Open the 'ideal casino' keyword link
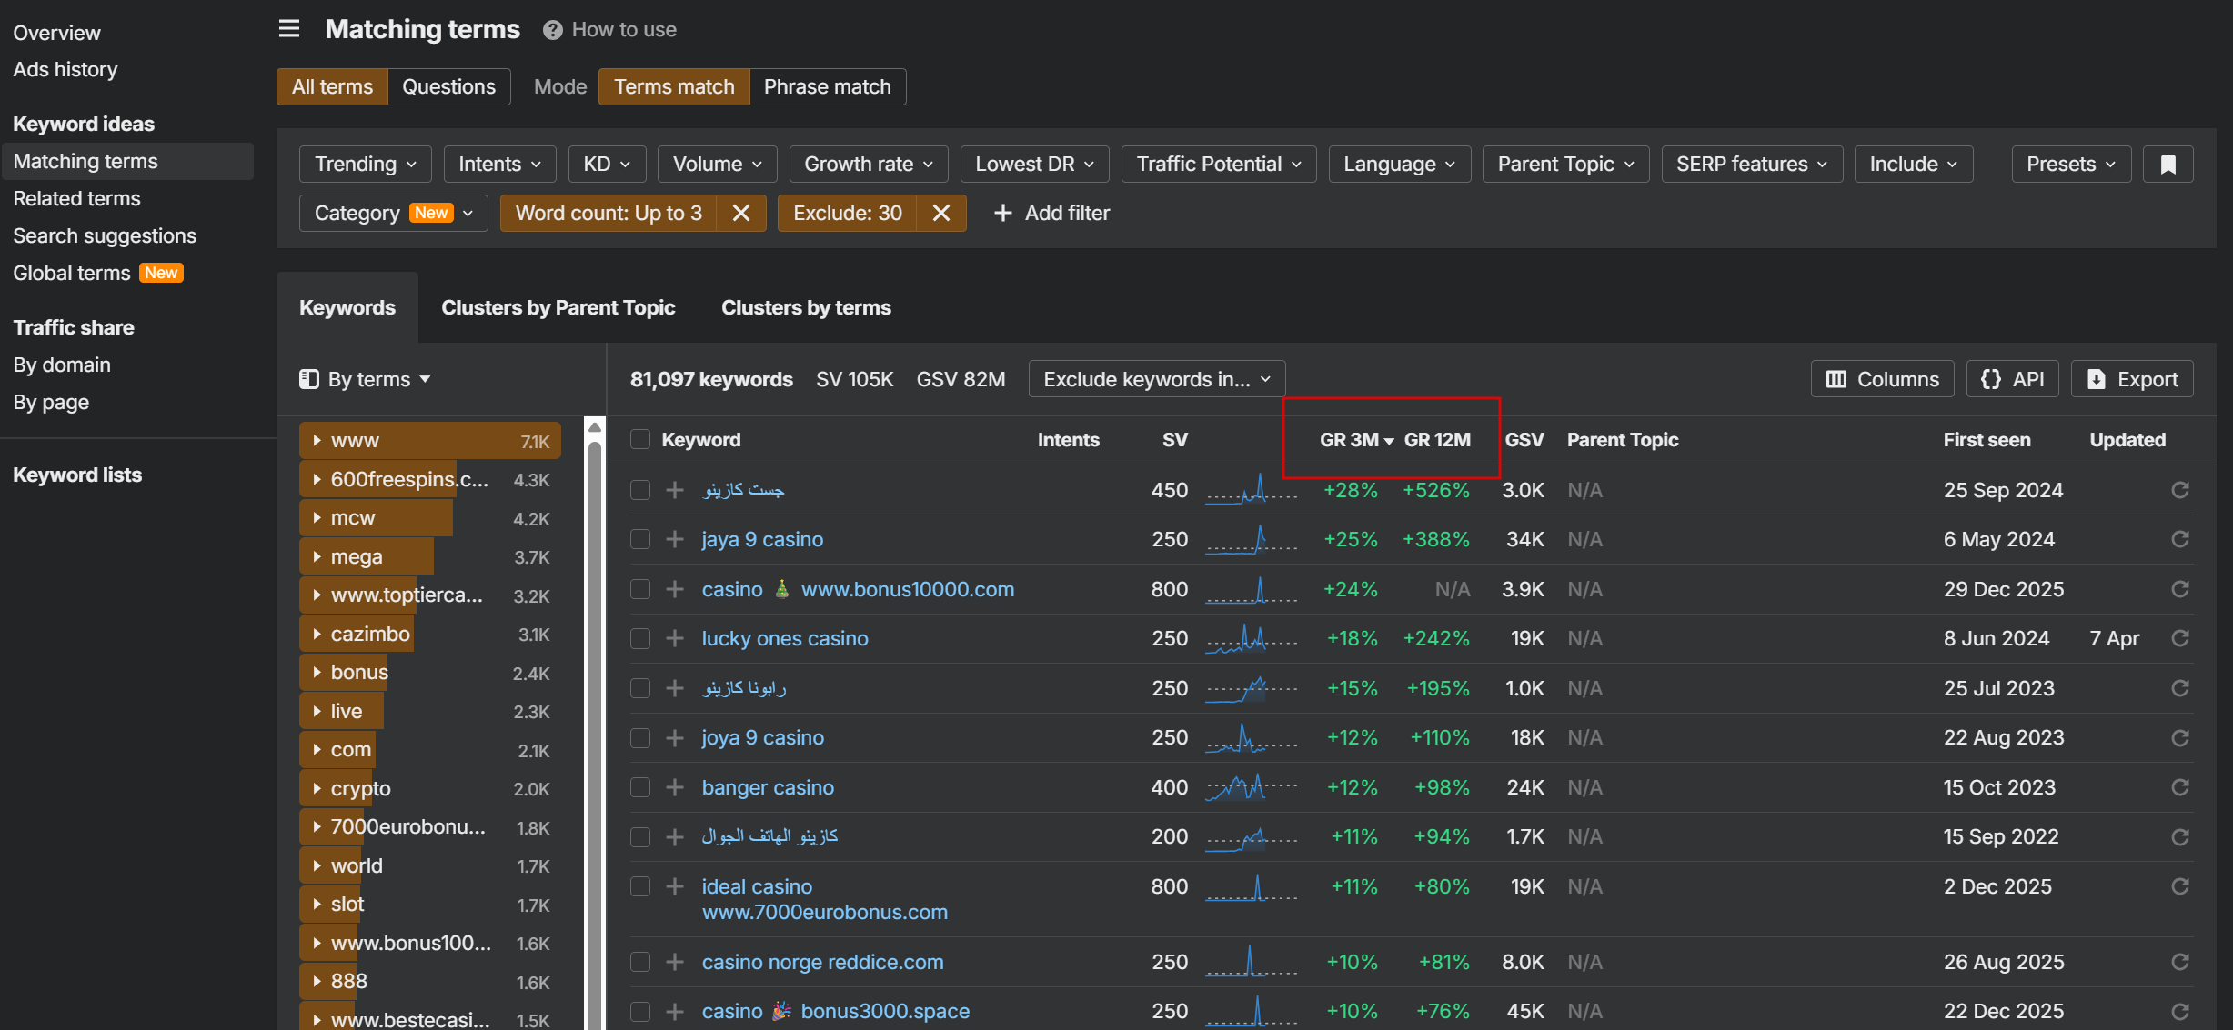The width and height of the screenshot is (2233, 1030). 757,886
